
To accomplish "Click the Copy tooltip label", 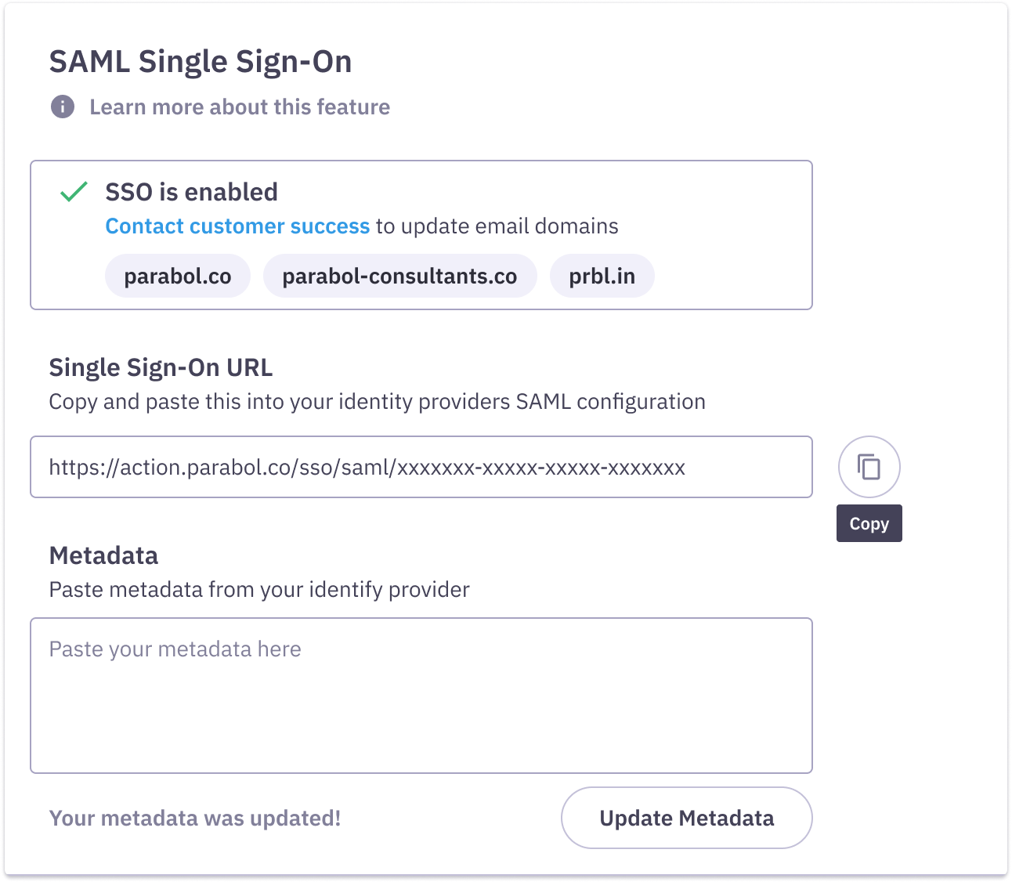I will (869, 523).
